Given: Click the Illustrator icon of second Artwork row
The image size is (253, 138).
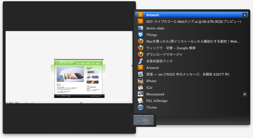Looking at the screenshot, I should coord(140,68).
